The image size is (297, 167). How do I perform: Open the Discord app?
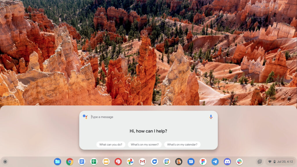[227, 161]
